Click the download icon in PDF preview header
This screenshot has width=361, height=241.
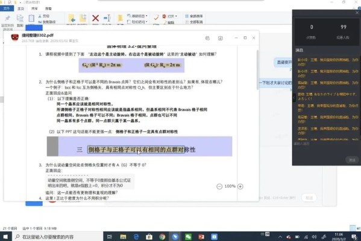click(220, 38)
